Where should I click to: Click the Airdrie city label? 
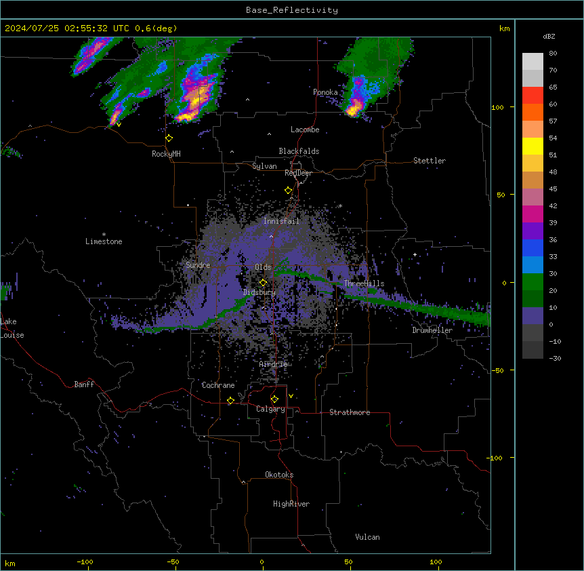click(274, 364)
